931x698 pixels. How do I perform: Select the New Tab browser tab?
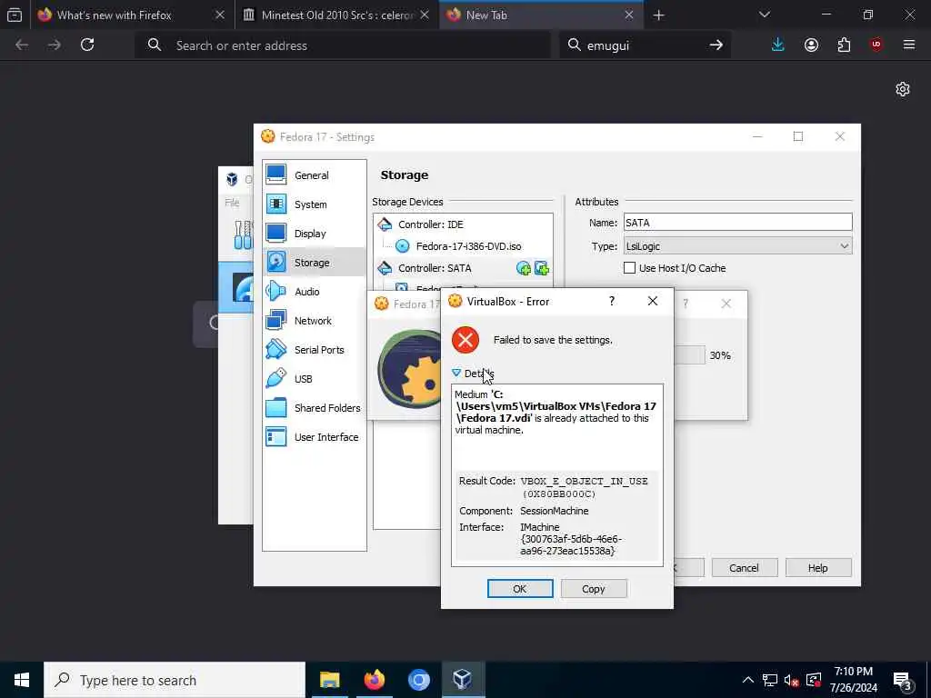click(x=541, y=15)
